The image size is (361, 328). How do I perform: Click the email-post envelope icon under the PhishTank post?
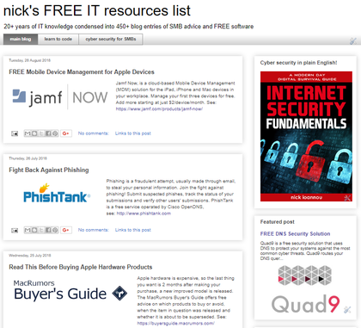point(15,231)
